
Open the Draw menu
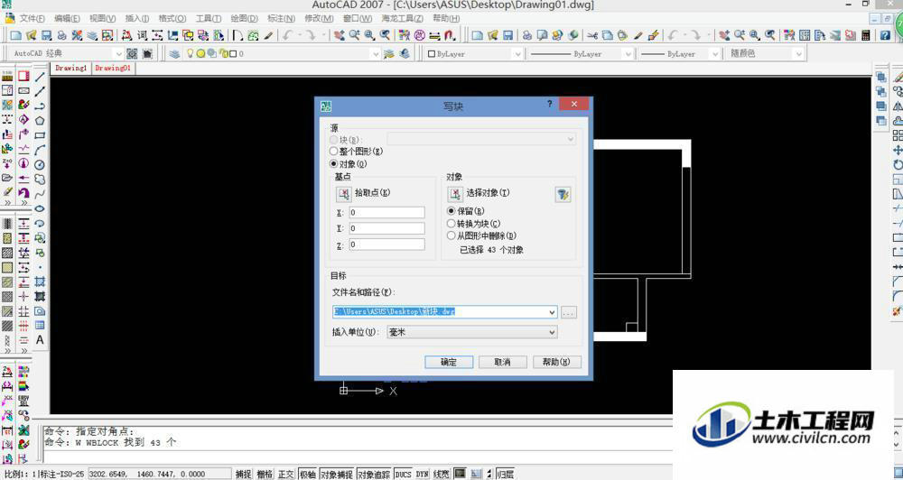click(244, 18)
